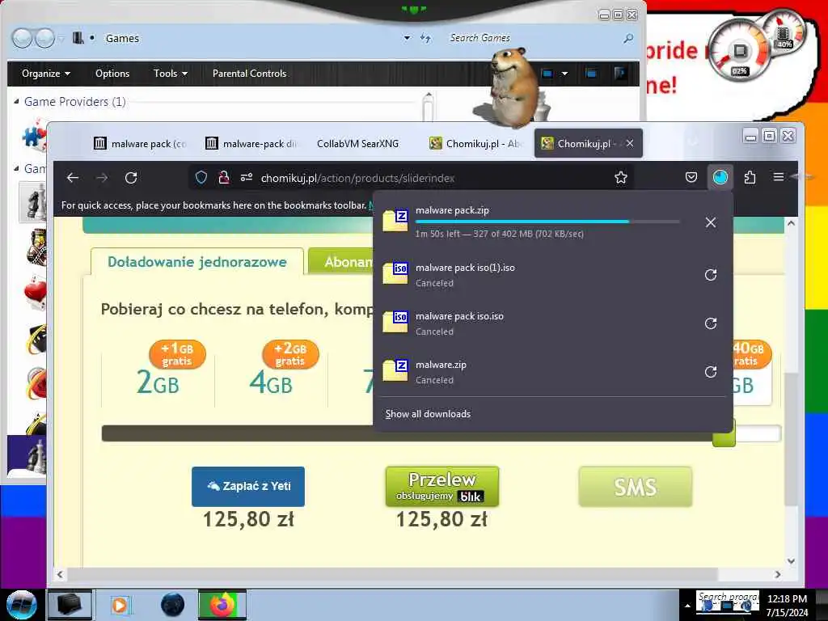
Task: Click Zapłać z Yeti button
Action: click(248, 486)
